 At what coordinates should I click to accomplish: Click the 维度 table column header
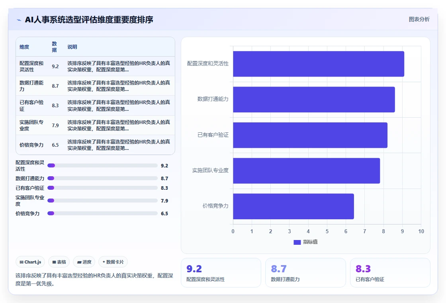click(x=32, y=47)
